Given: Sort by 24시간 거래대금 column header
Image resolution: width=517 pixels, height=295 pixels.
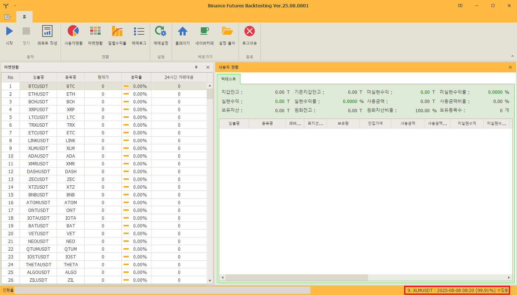Looking at the screenshot, I should click(x=179, y=77).
